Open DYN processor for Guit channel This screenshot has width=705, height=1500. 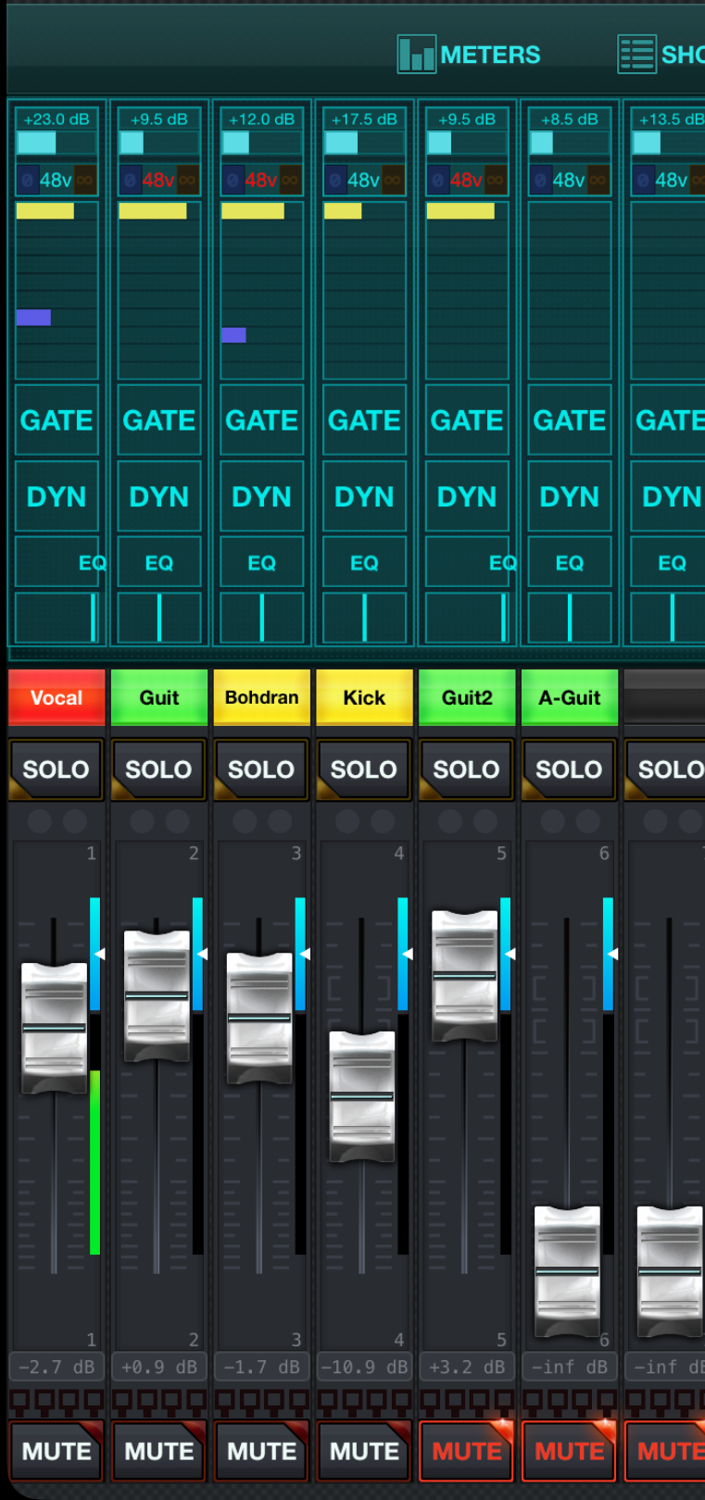159,496
